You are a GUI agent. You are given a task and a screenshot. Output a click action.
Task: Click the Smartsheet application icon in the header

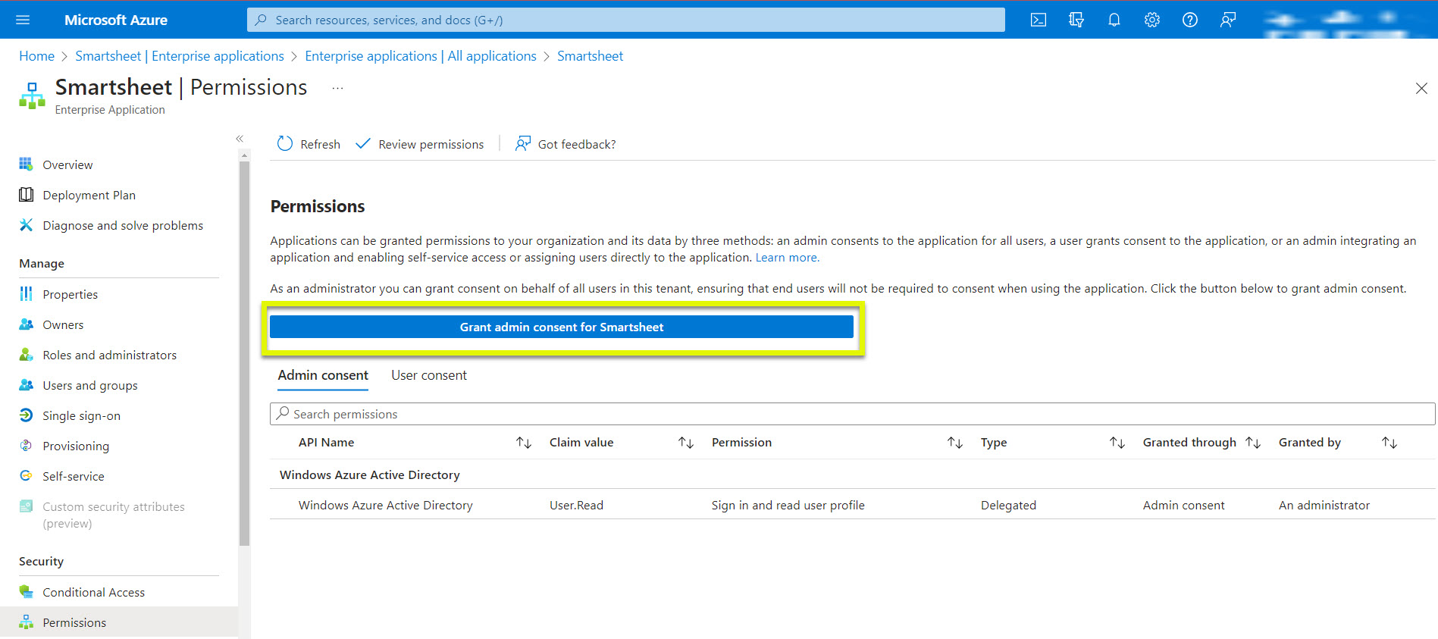[32, 96]
